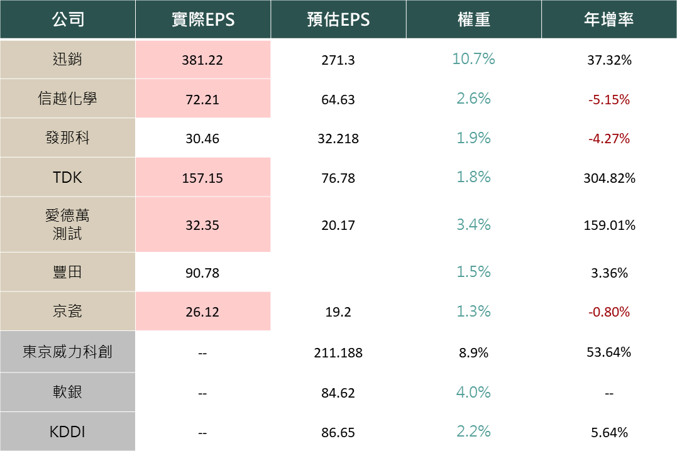Click the 預估EPS column header

(338, 19)
